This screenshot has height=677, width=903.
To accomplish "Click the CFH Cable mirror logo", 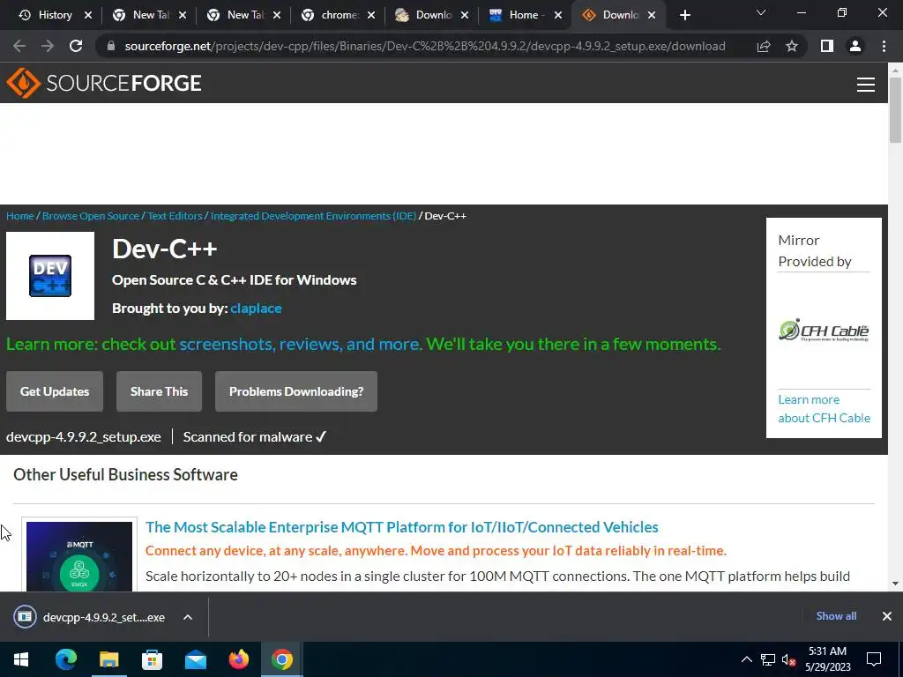I will [824, 330].
